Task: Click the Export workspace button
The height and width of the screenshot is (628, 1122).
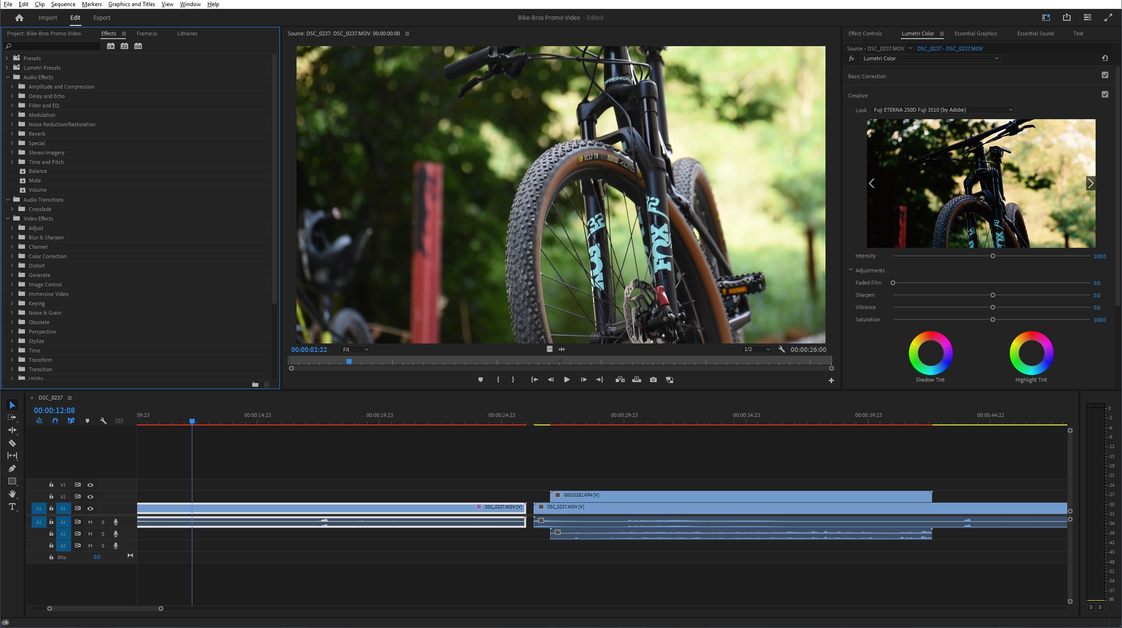Action: (x=101, y=18)
